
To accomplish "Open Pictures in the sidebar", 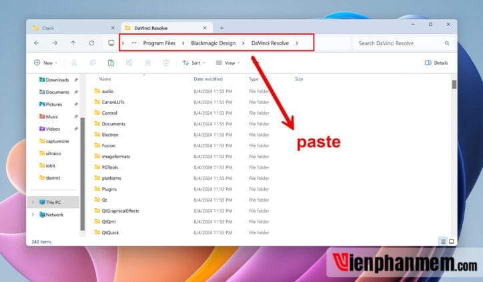I will click(x=51, y=105).
